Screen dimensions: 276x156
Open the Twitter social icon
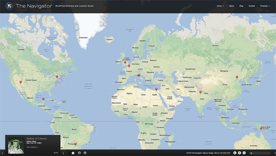235,153
